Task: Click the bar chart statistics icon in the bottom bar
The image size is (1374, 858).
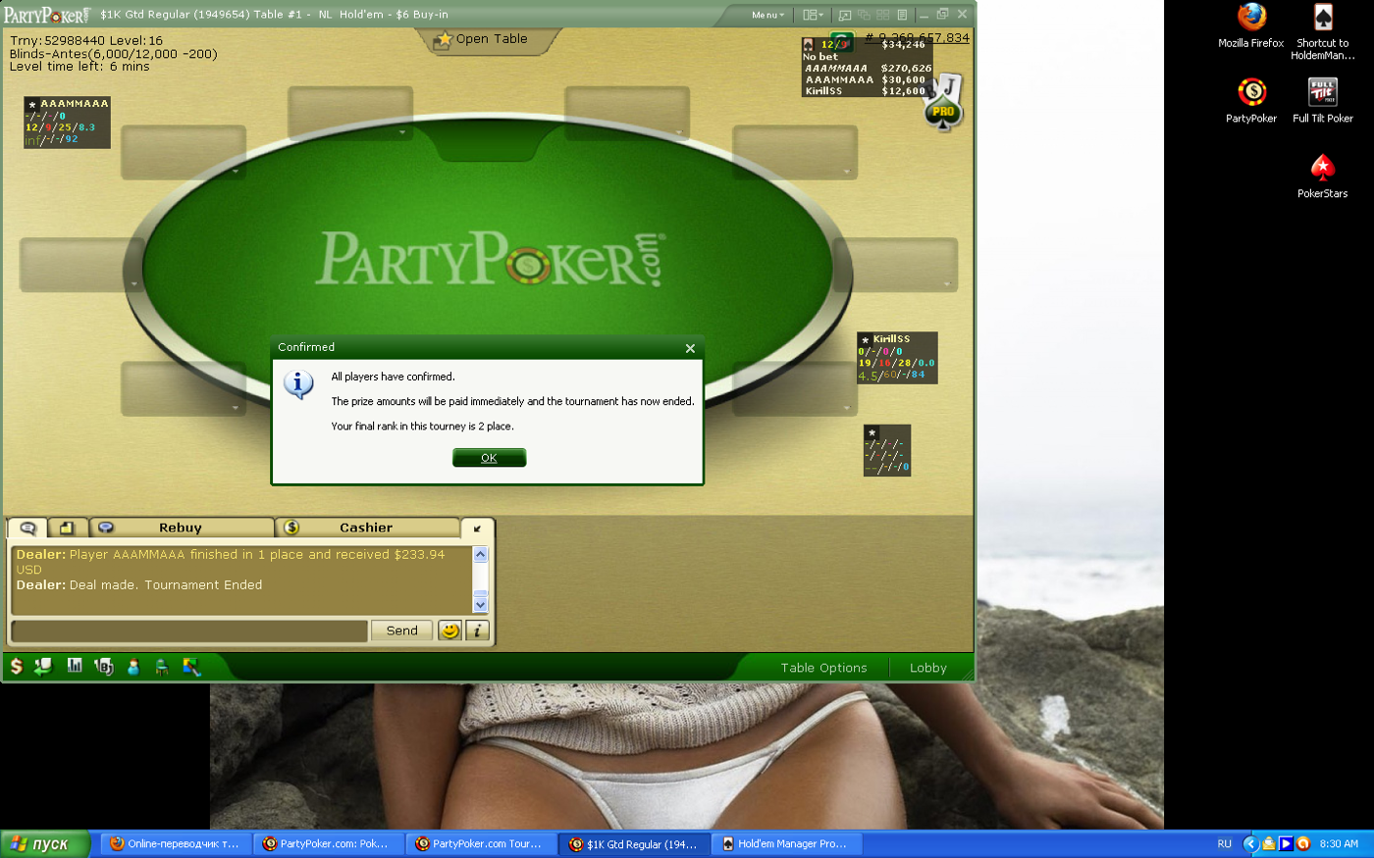Action: click(x=75, y=666)
